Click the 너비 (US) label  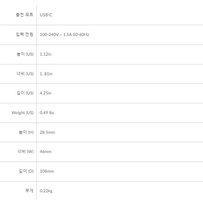pos(25,73)
